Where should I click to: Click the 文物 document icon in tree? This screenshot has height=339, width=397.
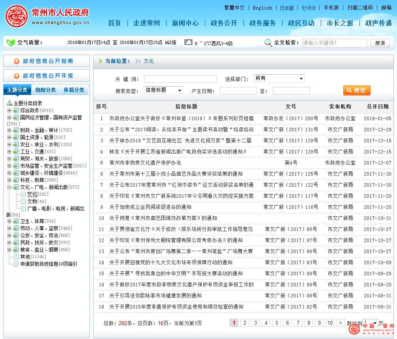pos(23,201)
